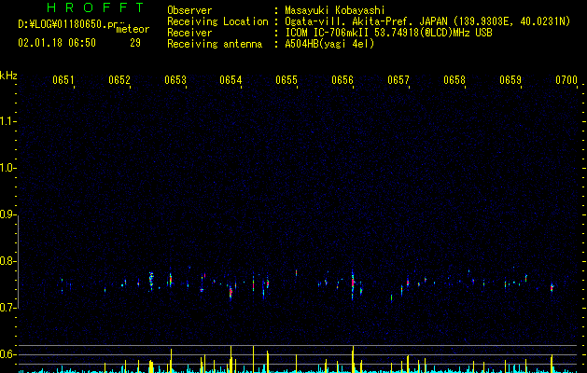Click the 0651 time marker
This screenshot has height=373, width=587.
pos(63,80)
